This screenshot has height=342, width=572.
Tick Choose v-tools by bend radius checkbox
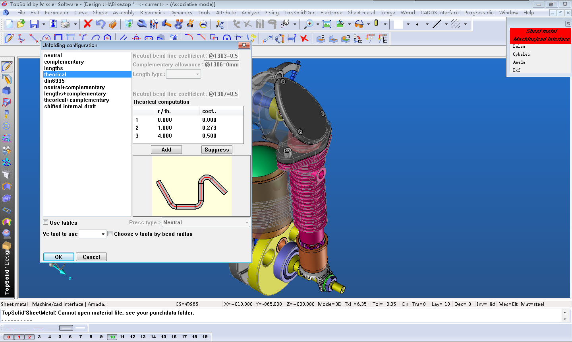110,234
